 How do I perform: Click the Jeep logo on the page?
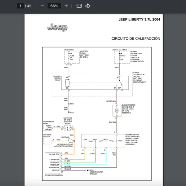tap(57, 27)
